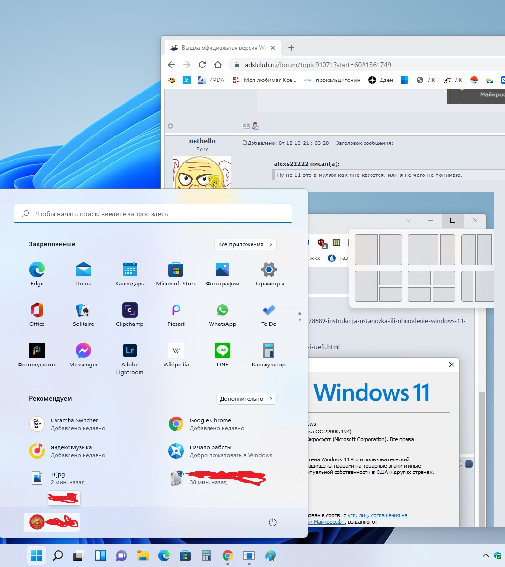Click the Chrome address bar URL
505x567 pixels.
tap(318, 65)
